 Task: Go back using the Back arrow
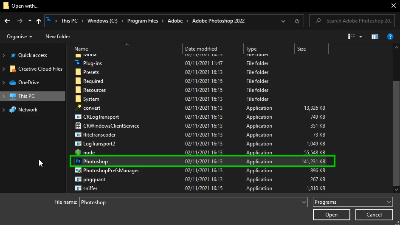coord(7,21)
